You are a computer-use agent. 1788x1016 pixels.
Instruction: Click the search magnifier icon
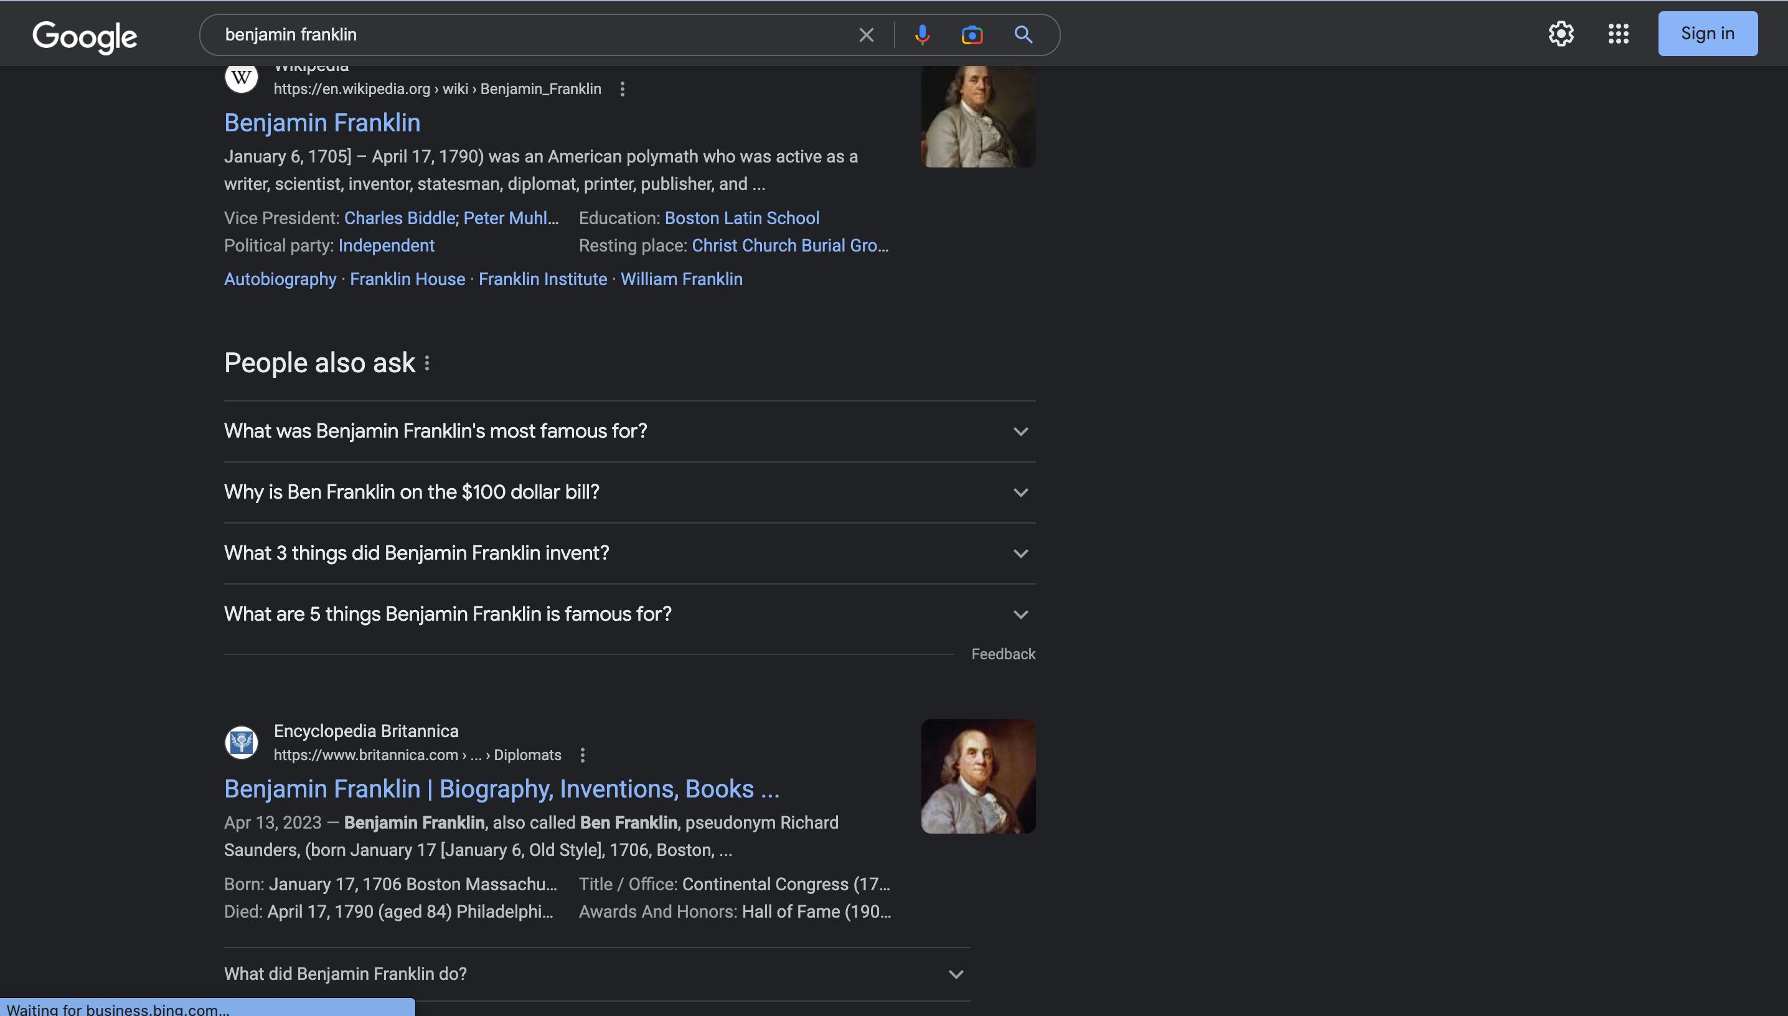(x=1023, y=34)
